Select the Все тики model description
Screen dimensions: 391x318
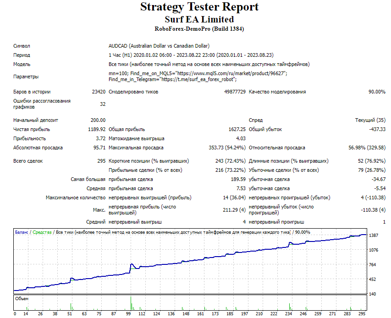click(x=209, y=64)
